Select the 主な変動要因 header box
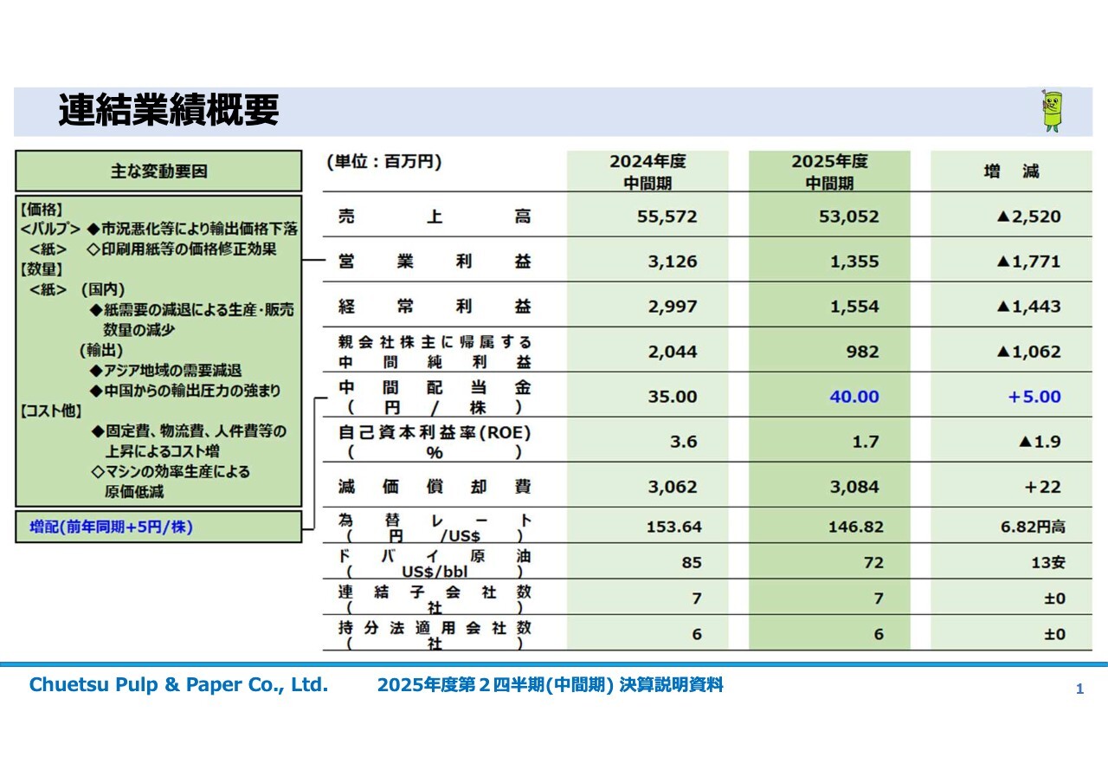1108x783 pixels. [x=158, y=171]
